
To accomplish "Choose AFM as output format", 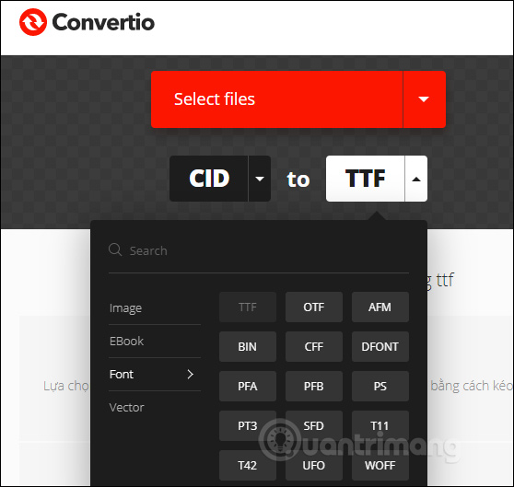I will click(380, 307).
